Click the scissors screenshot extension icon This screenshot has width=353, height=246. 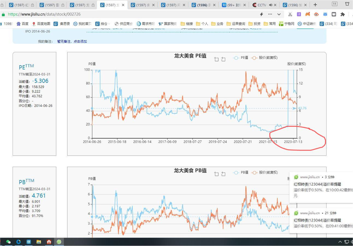[x=290, y=14]
